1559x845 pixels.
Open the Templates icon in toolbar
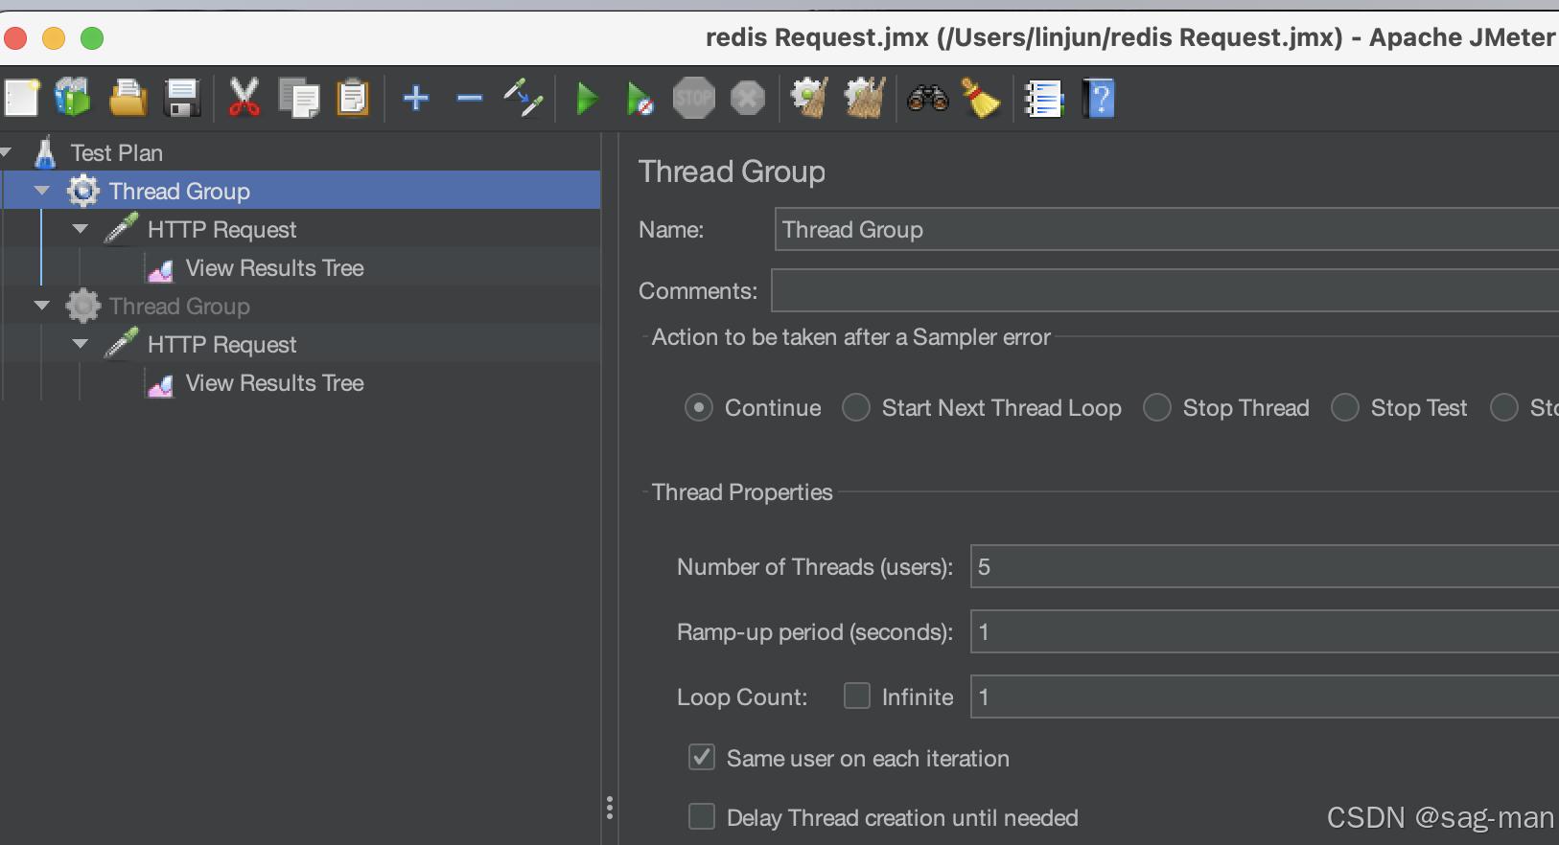click(73, 98)
